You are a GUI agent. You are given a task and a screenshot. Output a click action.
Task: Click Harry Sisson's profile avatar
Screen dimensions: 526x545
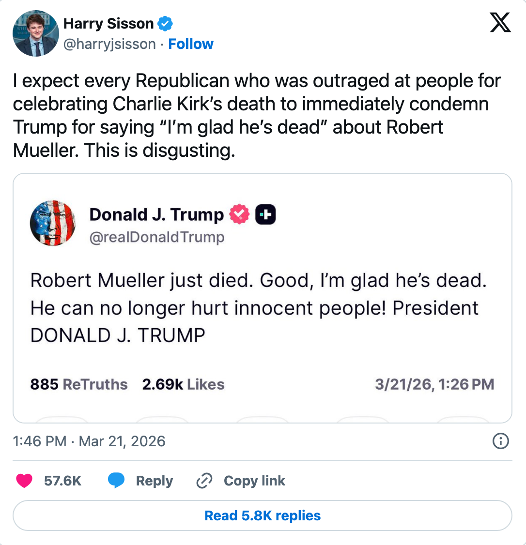pos(35,33)
